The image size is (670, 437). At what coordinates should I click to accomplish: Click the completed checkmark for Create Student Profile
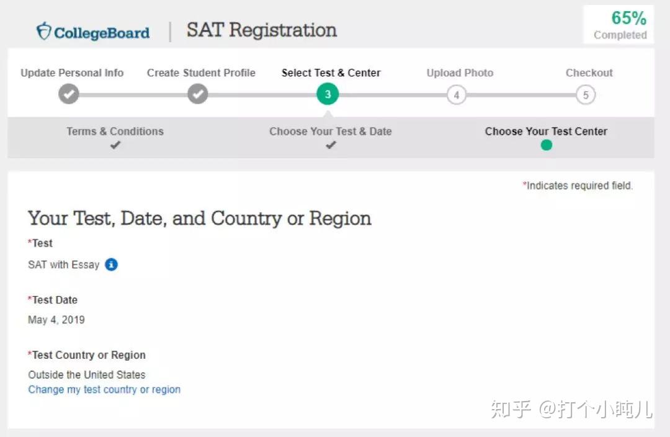click(x=197, y=94)
